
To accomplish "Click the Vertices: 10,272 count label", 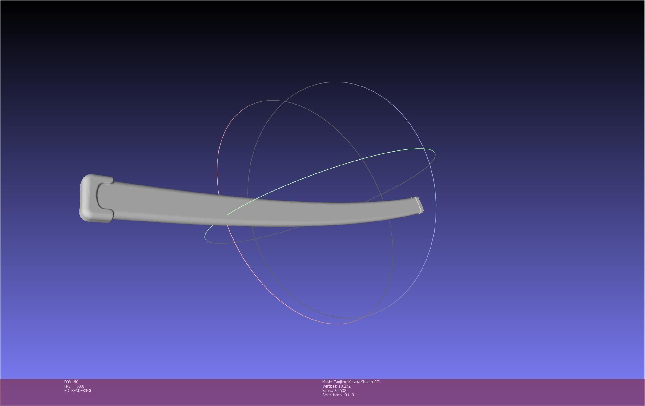I will [x=336, y=386].
